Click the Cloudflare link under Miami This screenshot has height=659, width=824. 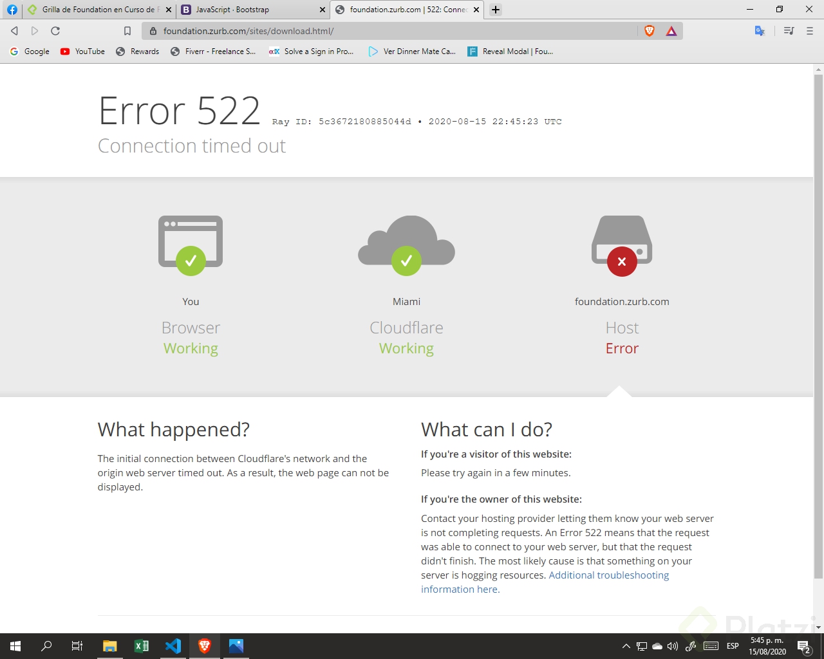[x=406, y=328]
